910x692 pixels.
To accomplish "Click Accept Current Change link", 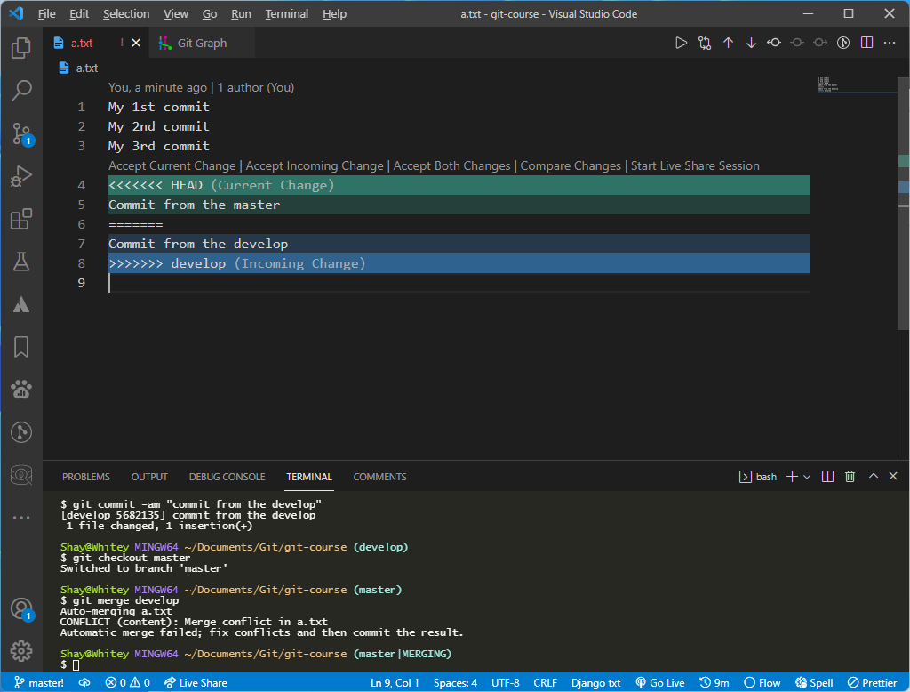I will (172, 165).
